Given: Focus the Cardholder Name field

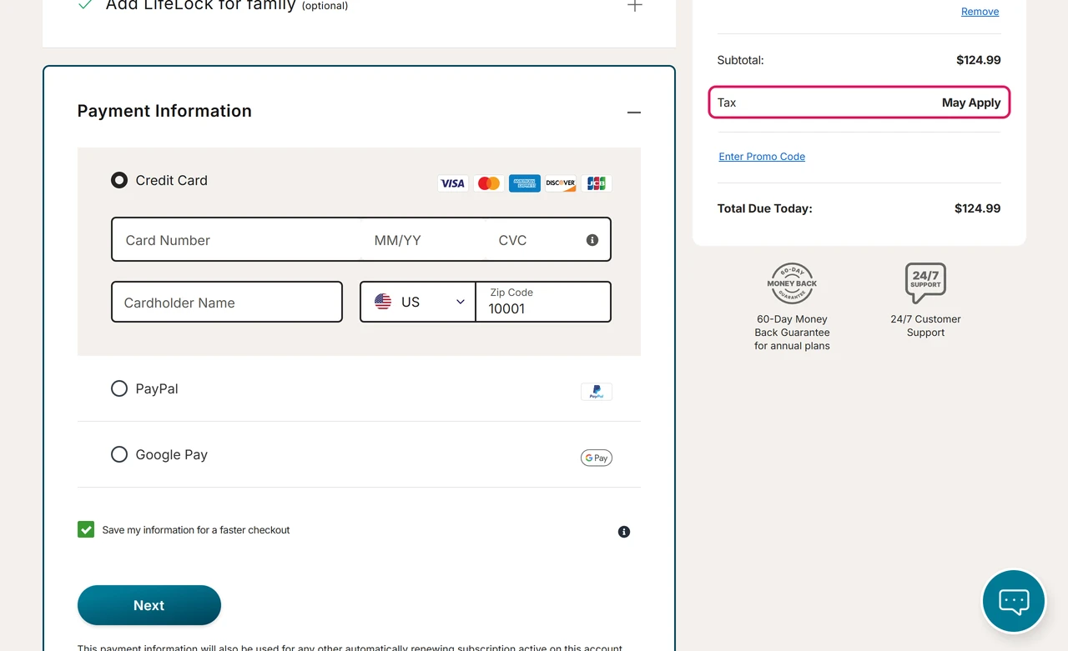Looking at the screenshot, I should [227, 302].
